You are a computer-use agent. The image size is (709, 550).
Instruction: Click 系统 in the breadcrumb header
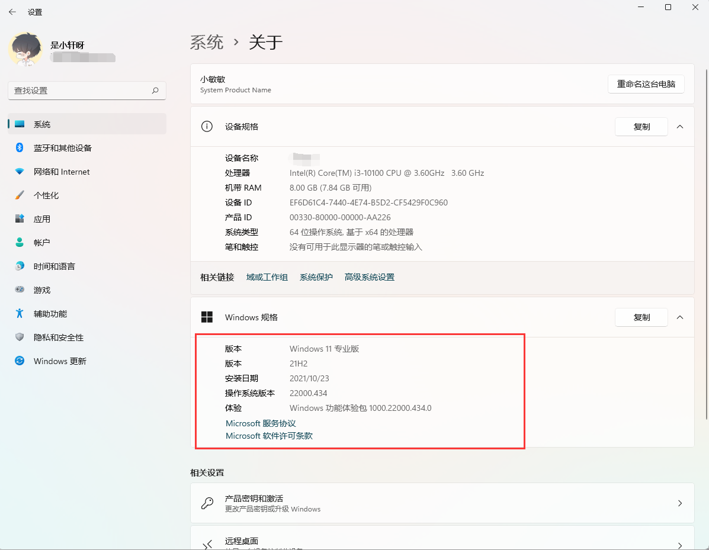[207, 42]
